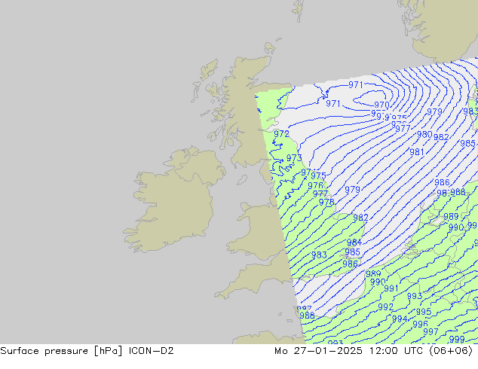Select the 980 isobar label
The width and height of the screenshot is (478, 369).
pyautogui.click(x=424, y=134)
